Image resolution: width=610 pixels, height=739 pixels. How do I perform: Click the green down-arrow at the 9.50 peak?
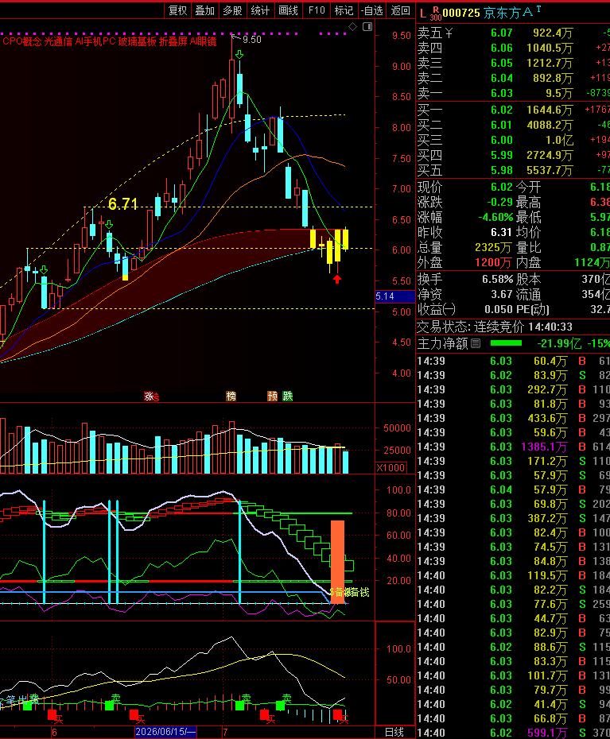coord(239,55)
